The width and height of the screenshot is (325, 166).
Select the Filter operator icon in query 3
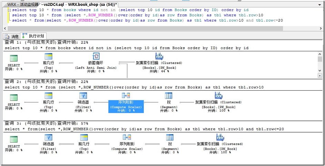coord(48,137)
